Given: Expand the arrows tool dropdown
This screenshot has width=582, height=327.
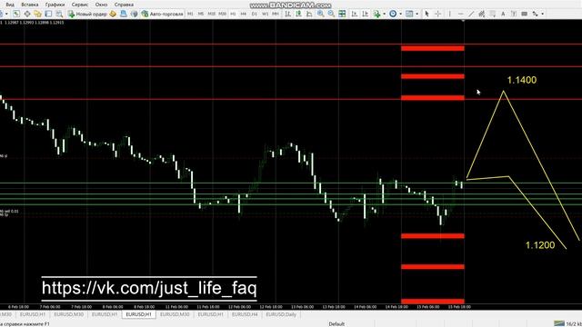Looking at the screenshot, I should (543, 14).
